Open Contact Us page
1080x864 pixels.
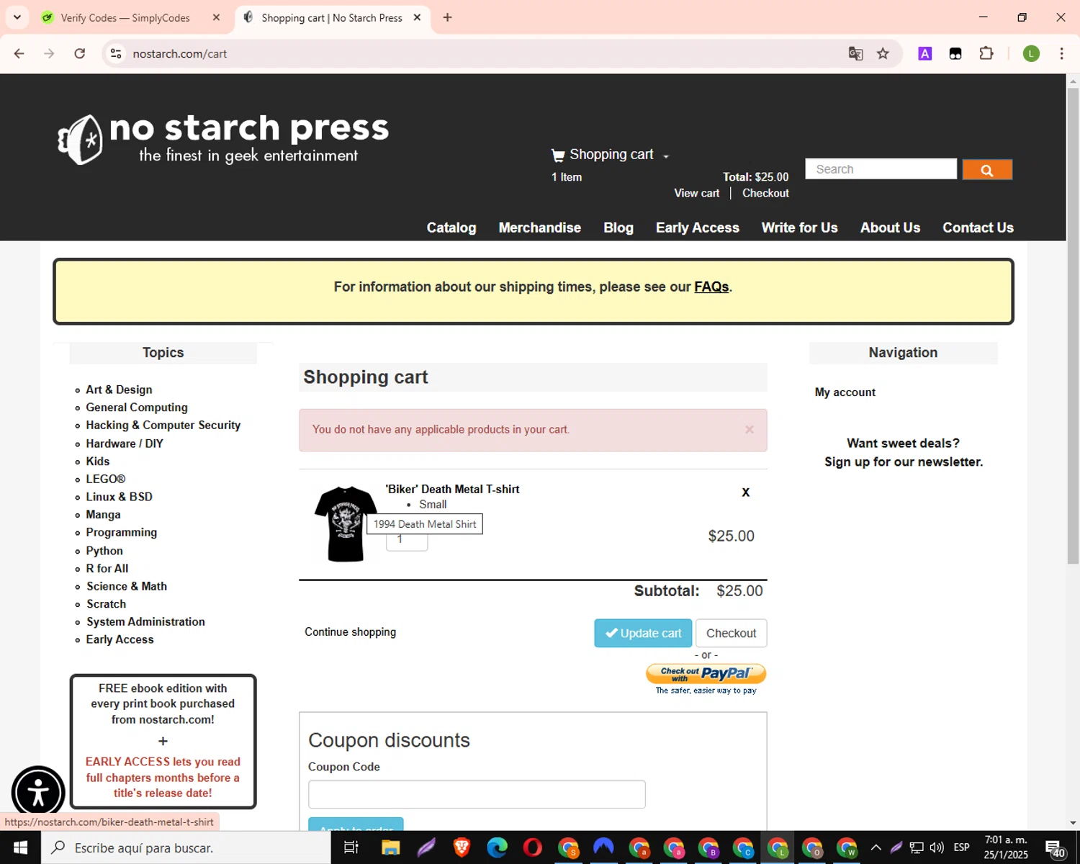[978, 228]
